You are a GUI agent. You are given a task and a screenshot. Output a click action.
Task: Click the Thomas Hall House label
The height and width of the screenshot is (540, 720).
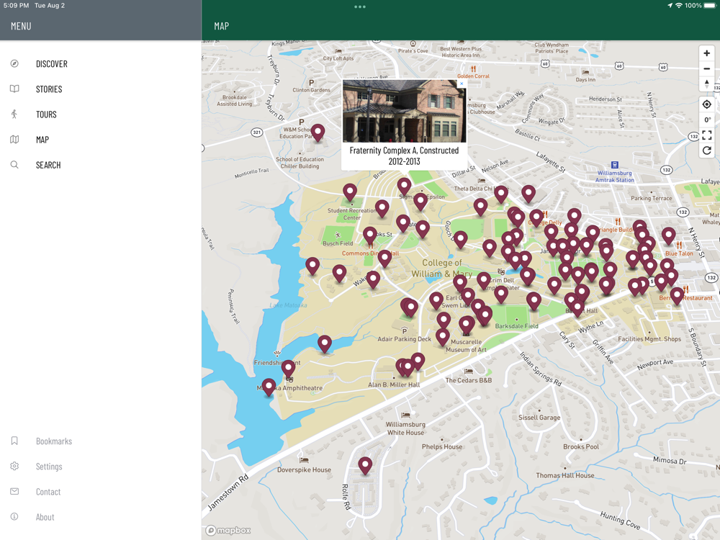(564, 475)
